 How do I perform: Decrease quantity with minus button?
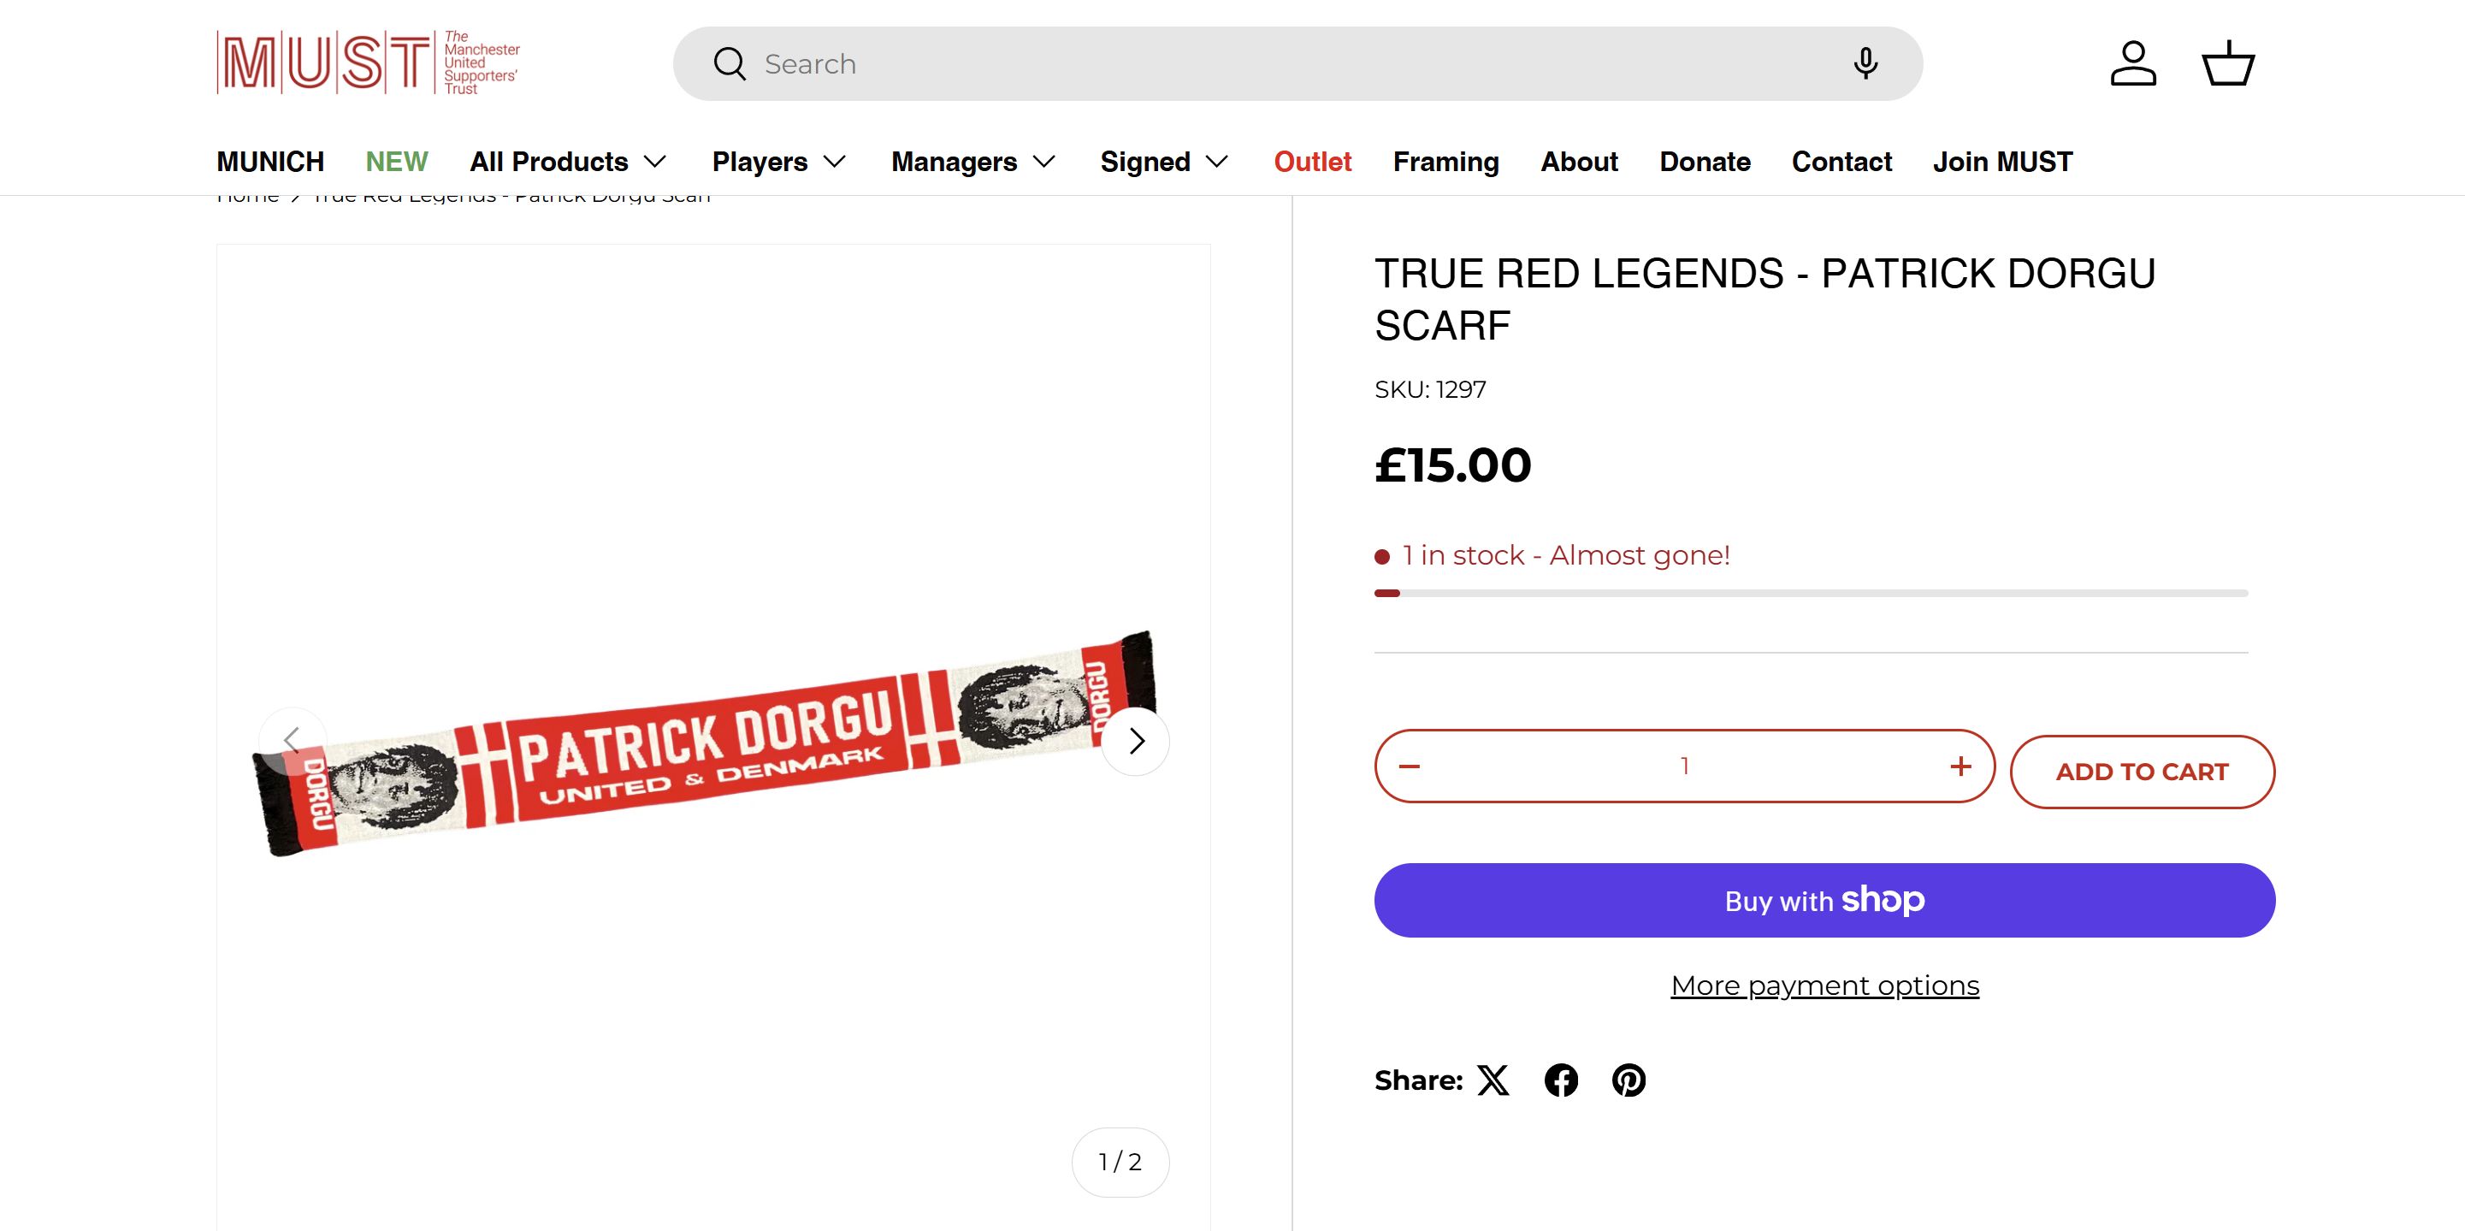coord(1410,766)
